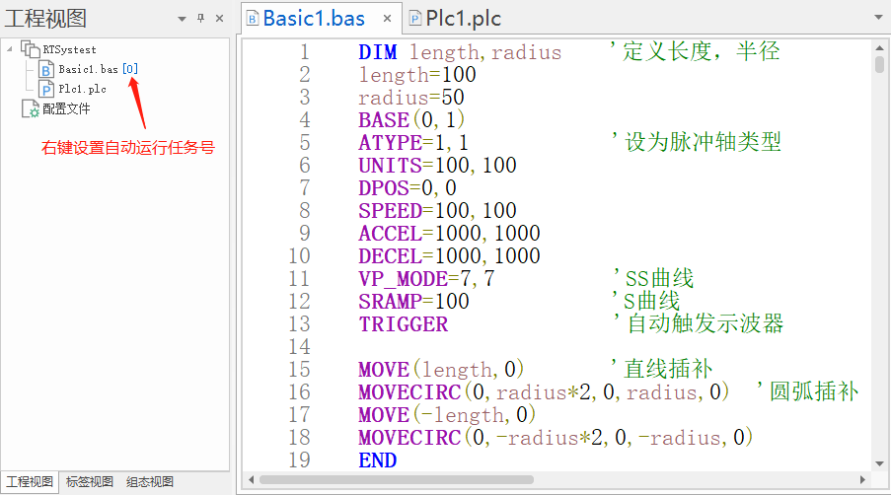
Task: Select 配置文件 in the project tree
Action: pos(66,108)
